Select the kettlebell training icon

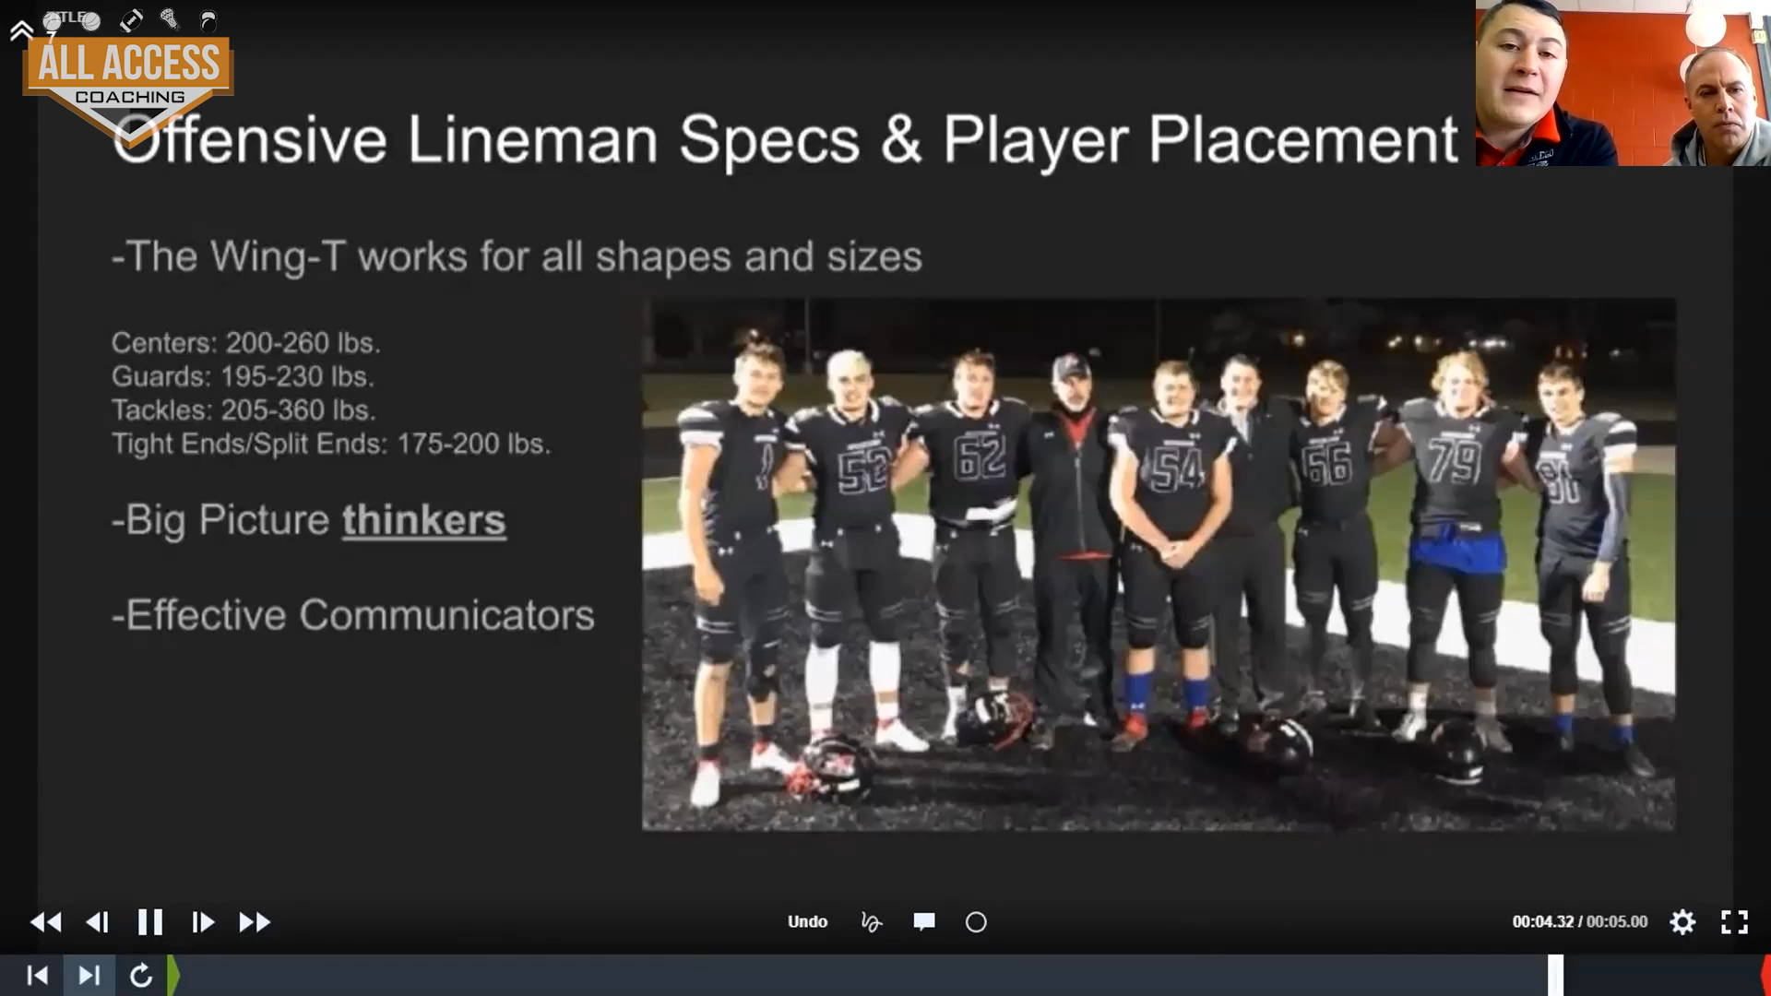208,21
